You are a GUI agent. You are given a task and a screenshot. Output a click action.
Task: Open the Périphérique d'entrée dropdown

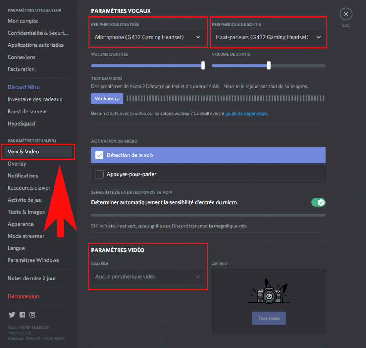tap(148, 37)
